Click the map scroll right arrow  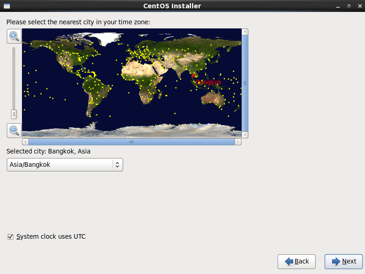[x=238, y=142]
